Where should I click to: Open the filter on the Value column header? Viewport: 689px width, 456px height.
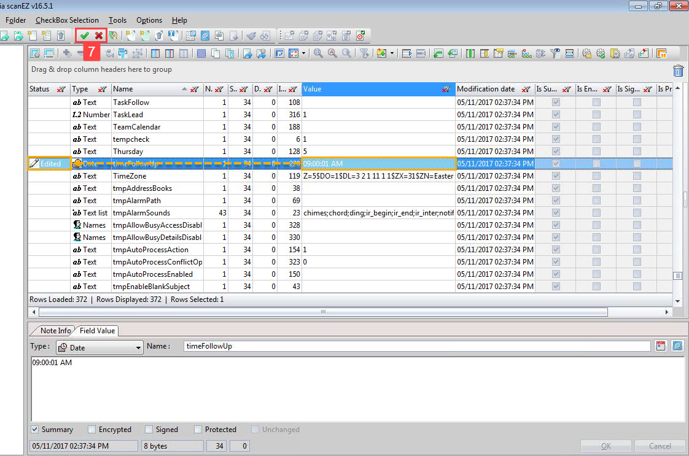446,89
